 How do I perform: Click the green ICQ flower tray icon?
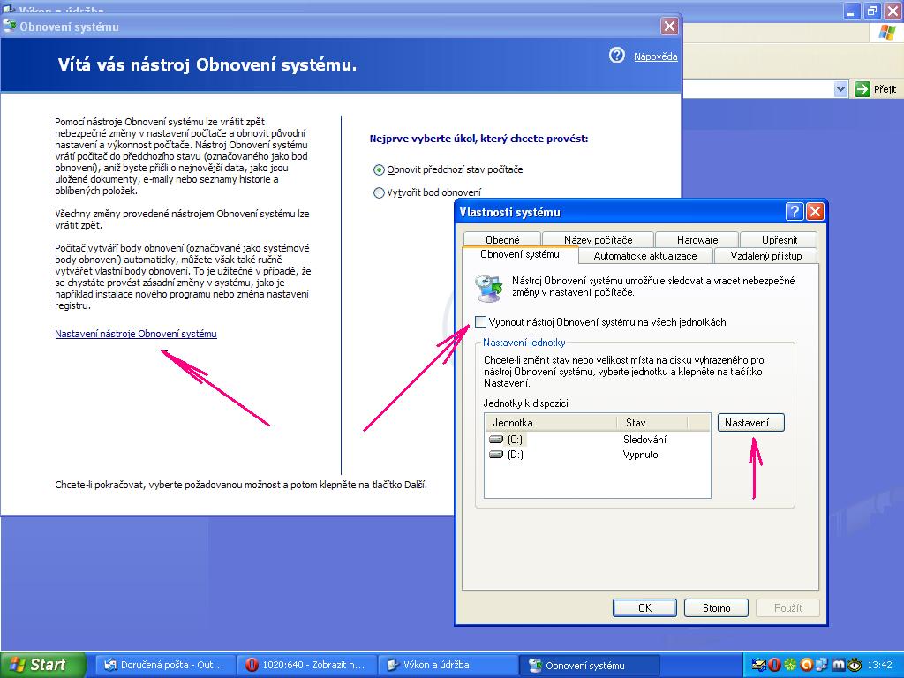point(789,665)
